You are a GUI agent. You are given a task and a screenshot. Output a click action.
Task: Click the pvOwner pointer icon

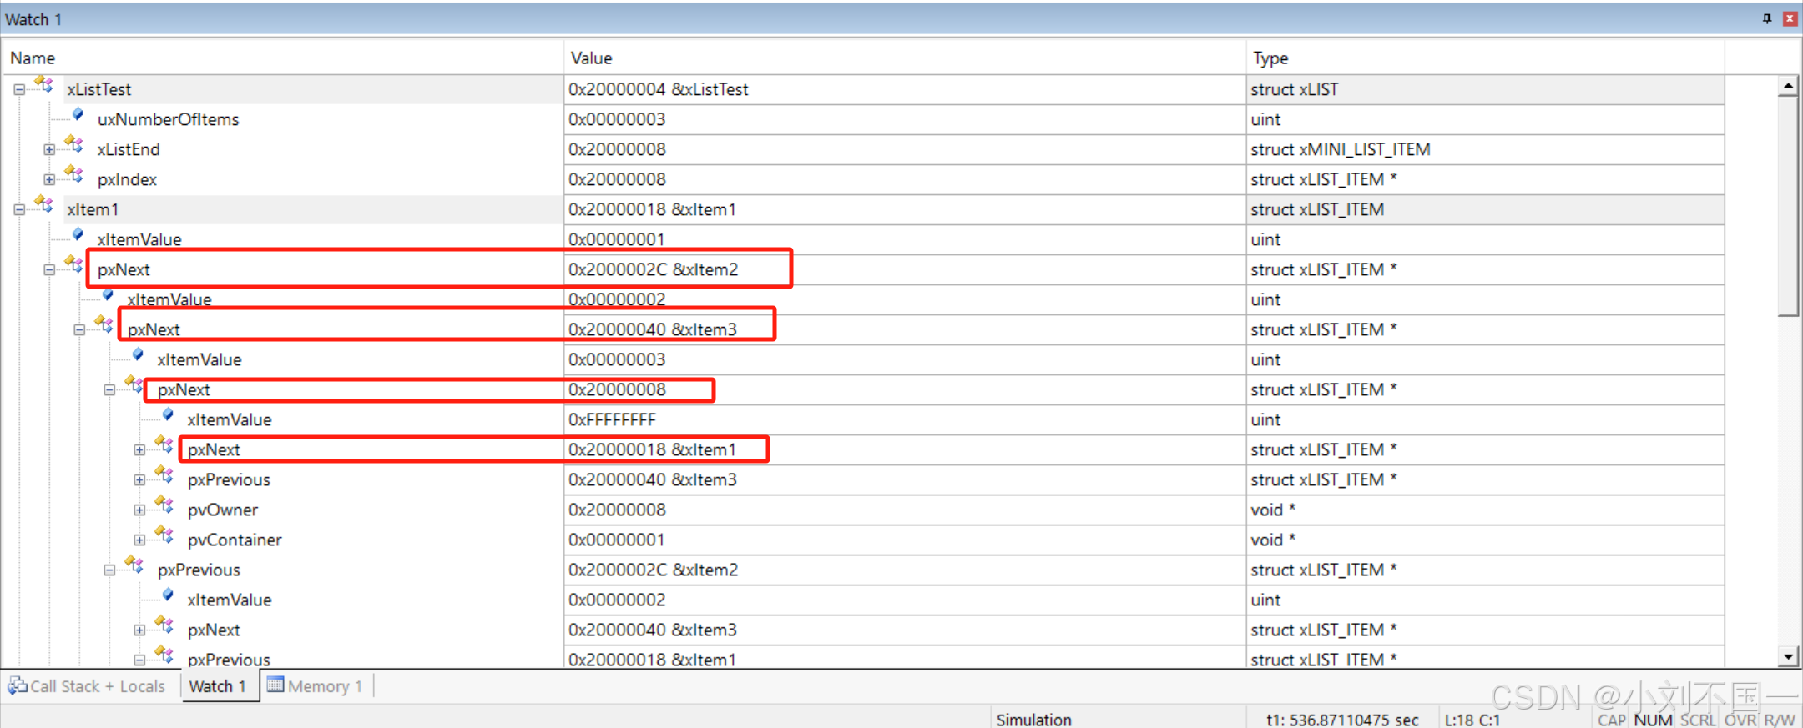tap(164, 505)
